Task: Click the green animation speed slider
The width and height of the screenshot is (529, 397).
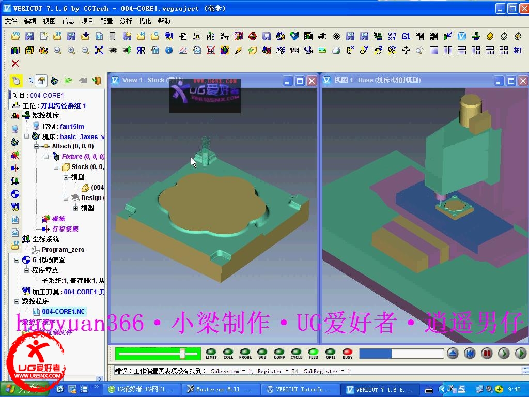Action: click(x=158, y=354)
